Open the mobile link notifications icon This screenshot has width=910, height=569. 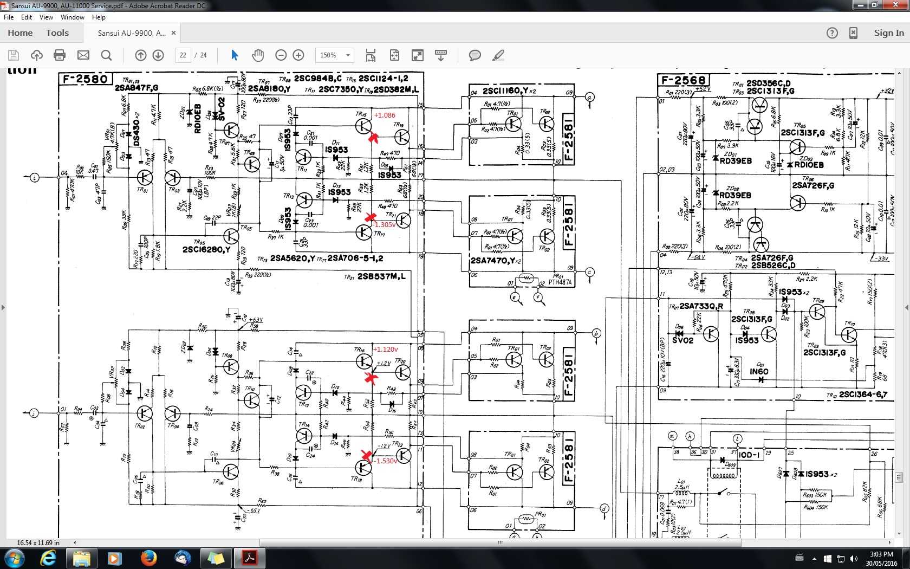pyautogui.click(x=853, y=33)
